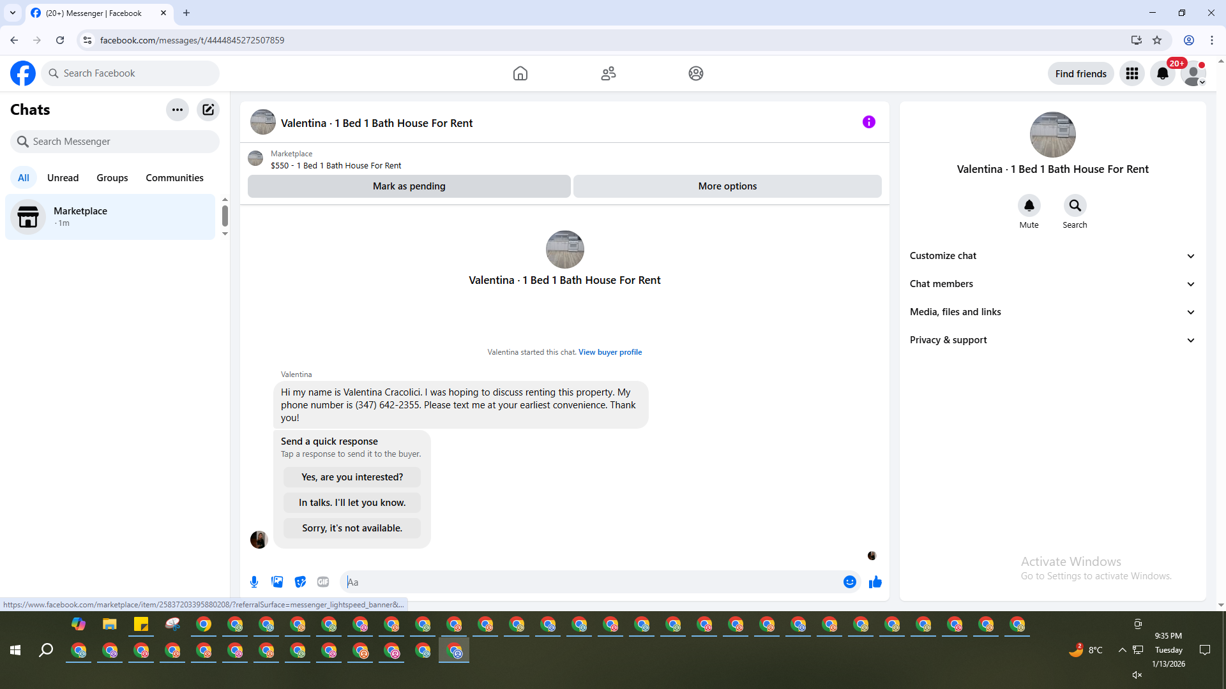Click the purple conversation info icon
1226x689 pixels.
[x=868, y=122]
